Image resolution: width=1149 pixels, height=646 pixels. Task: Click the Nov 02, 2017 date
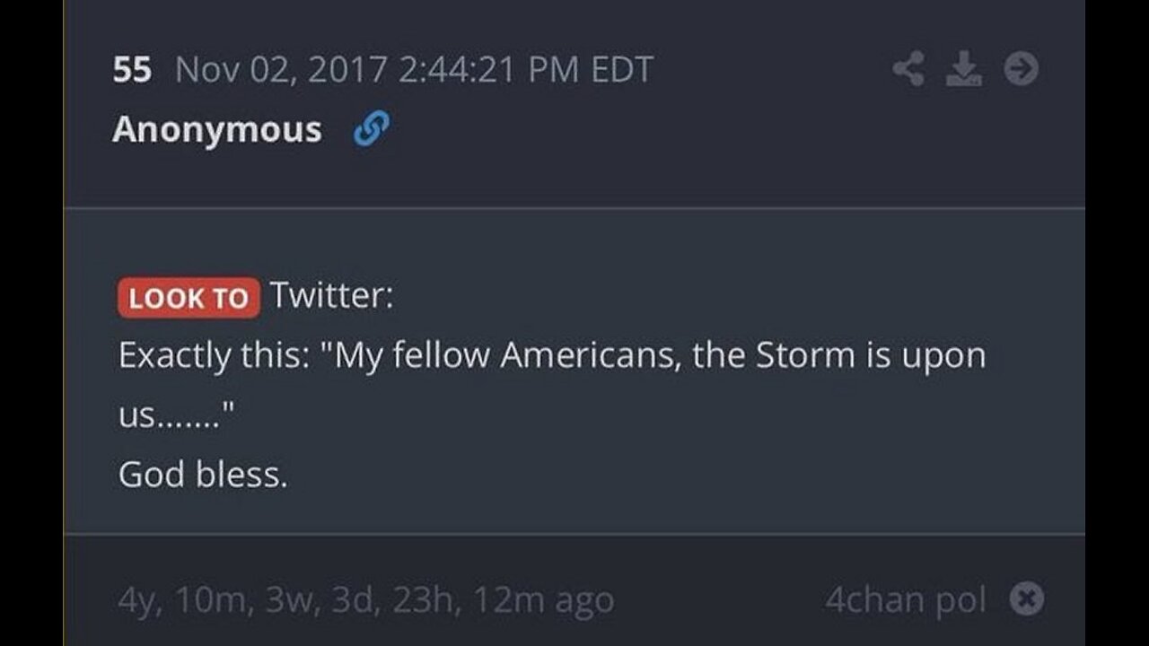click(280, 70)
